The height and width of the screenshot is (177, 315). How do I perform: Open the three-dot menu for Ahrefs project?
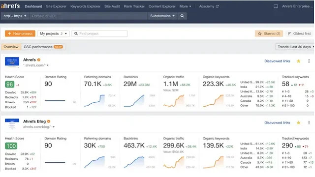[x=309, y=61]
